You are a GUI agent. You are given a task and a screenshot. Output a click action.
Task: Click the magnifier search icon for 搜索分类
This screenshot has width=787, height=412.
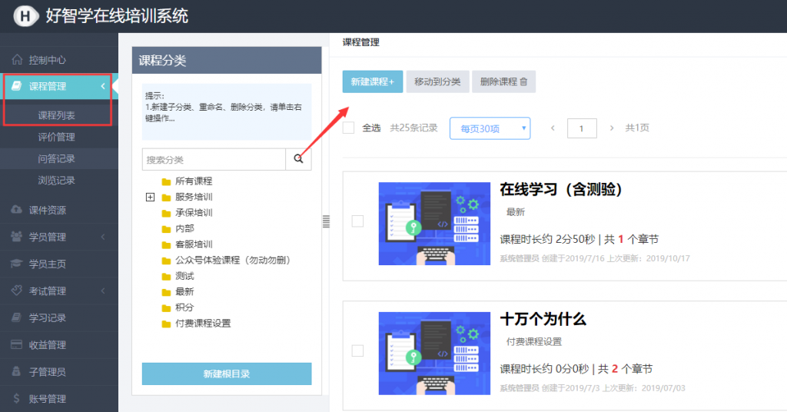[x=299, y=159]
